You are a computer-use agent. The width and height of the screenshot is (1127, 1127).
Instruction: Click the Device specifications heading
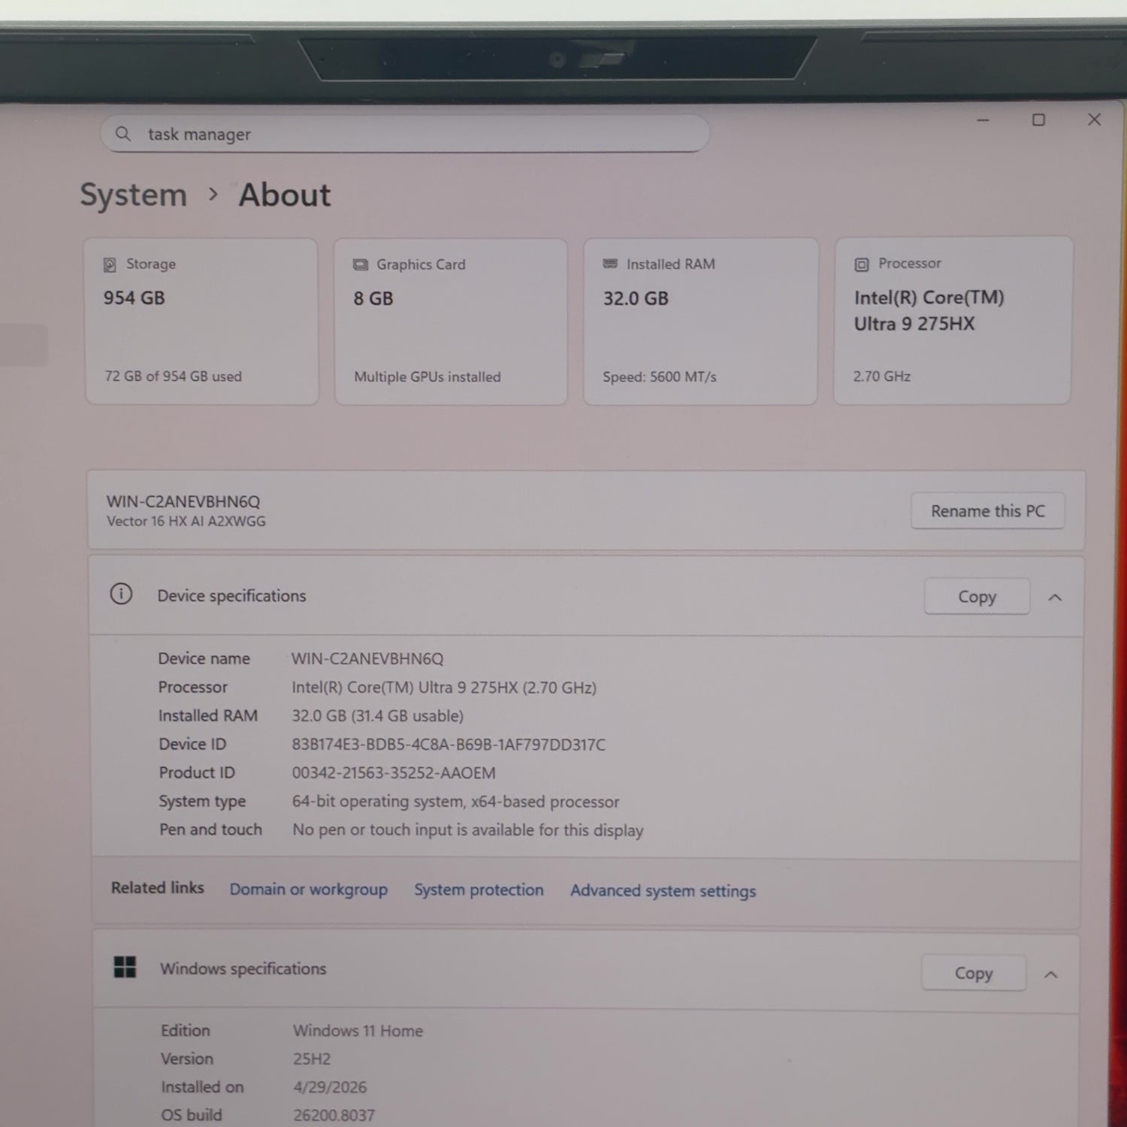tap(231, 596)
